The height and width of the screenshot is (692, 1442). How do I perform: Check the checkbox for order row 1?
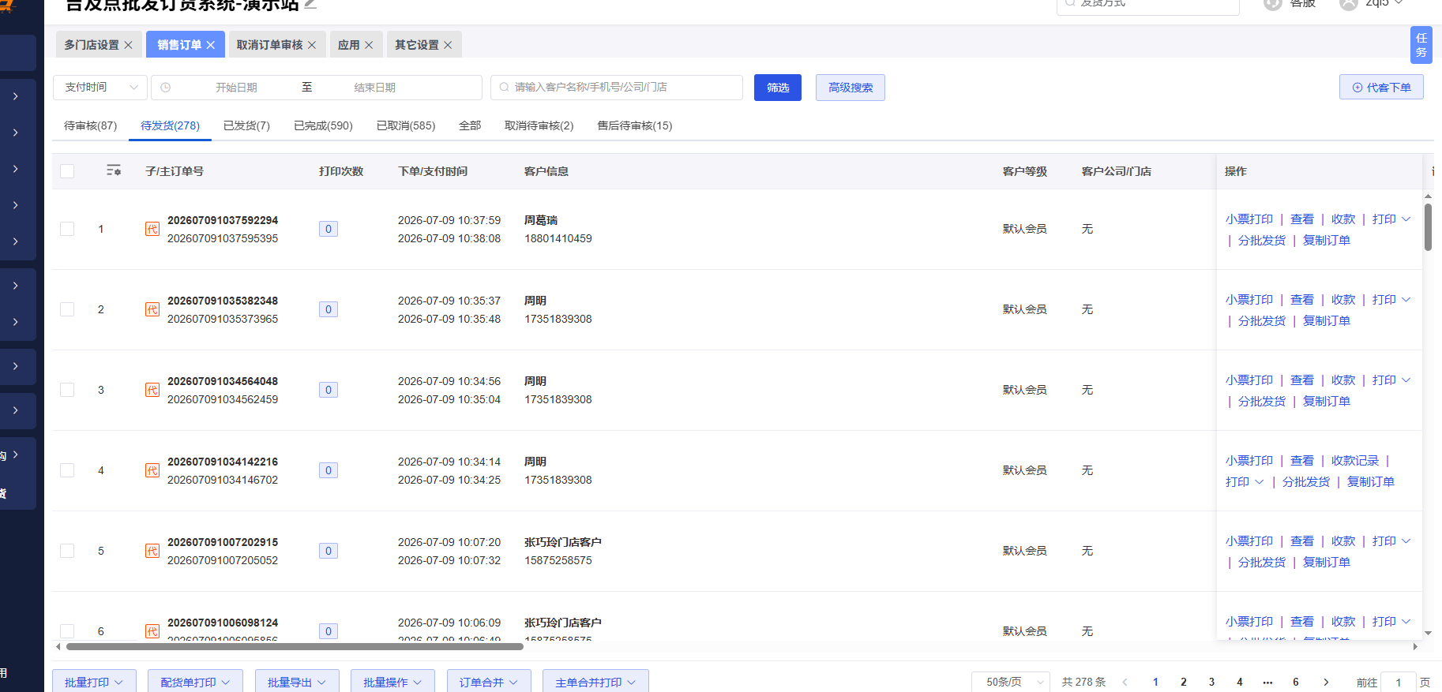[67, 229]
